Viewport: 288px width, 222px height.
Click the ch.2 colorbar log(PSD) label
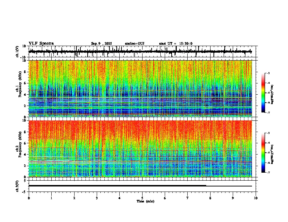pos(272,154)
